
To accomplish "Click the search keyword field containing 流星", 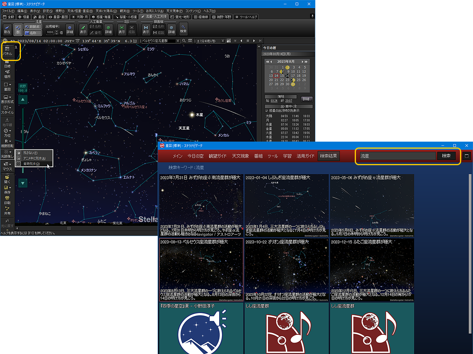I will [397, 156].
